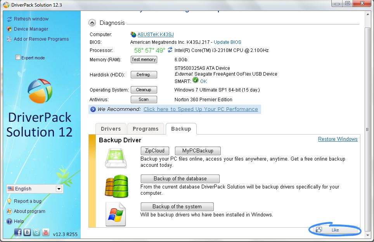Click the Restore Windows link
374x242 pixels.
[338, 139]
